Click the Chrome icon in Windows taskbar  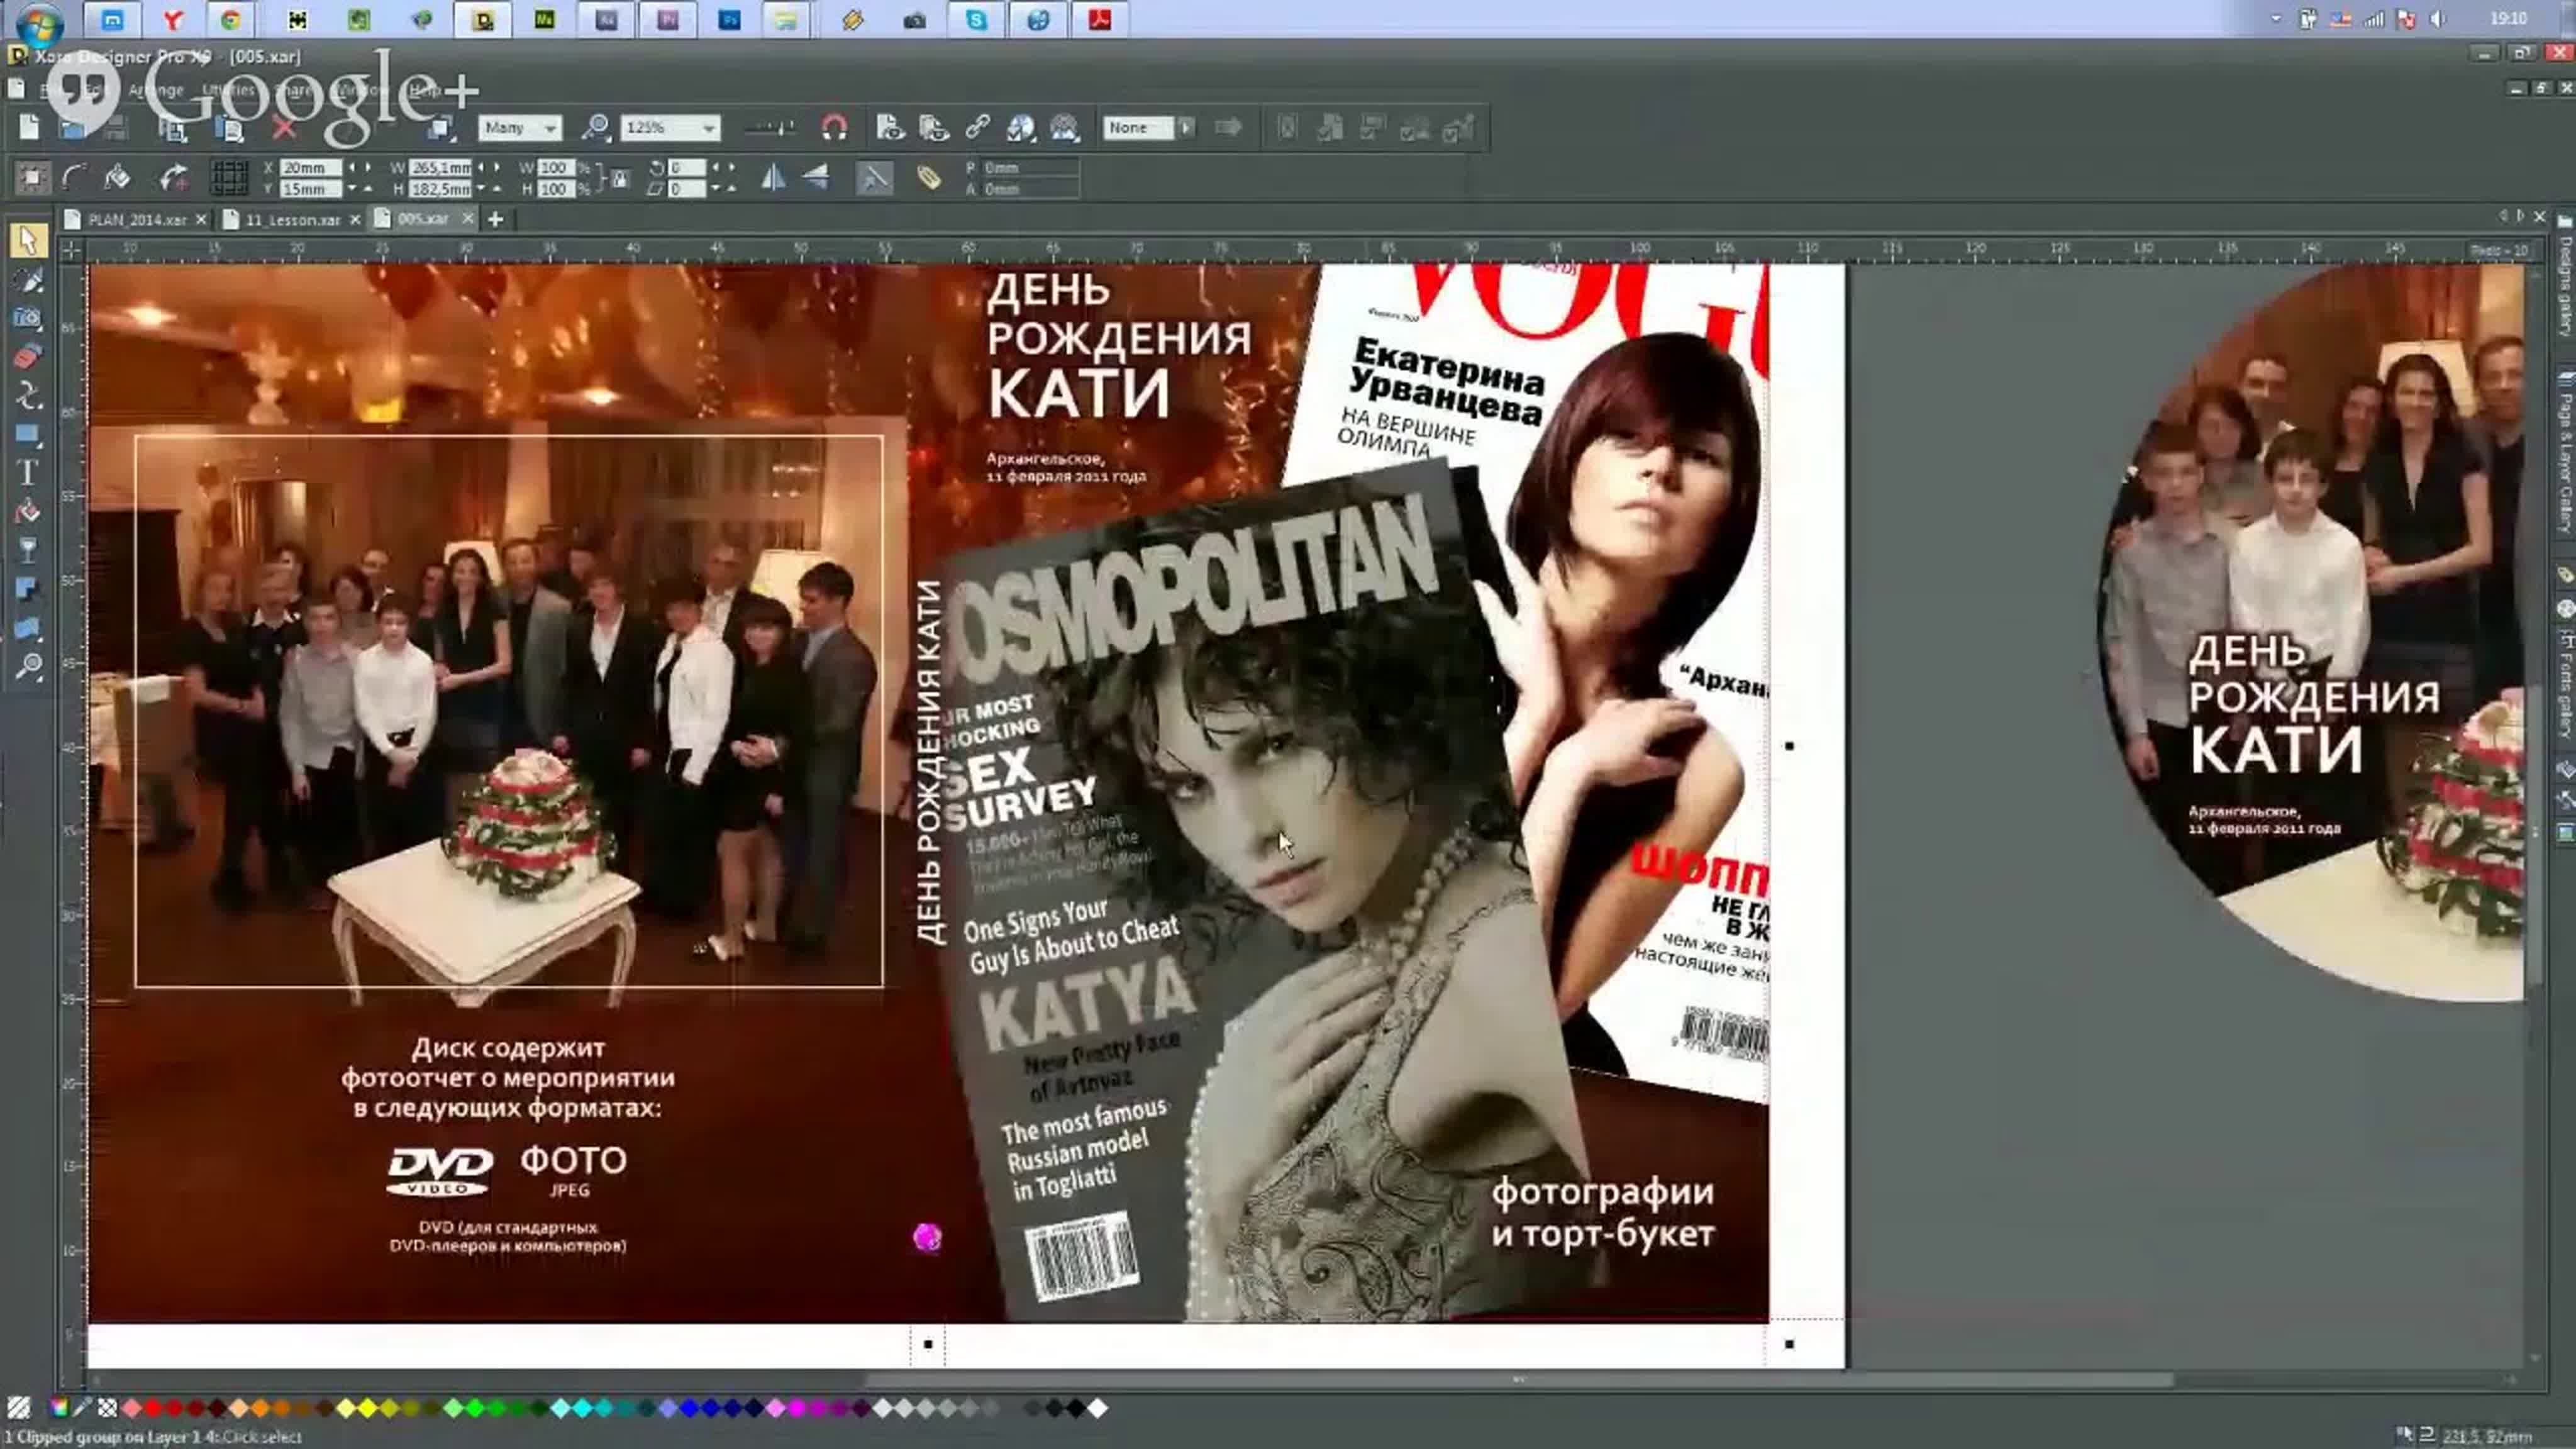[231, 20]
